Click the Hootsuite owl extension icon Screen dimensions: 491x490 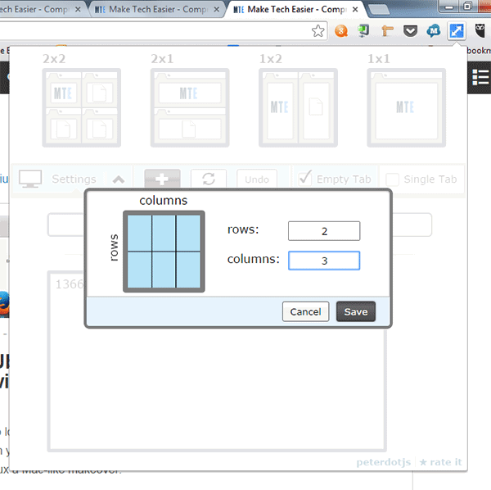[479, 31]
